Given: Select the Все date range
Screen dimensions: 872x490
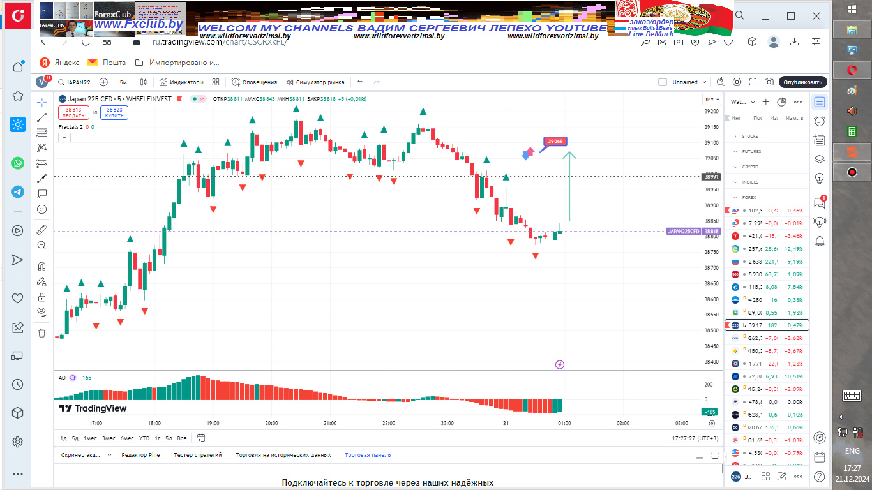Looking at the screenshot, I should point(182,438).
